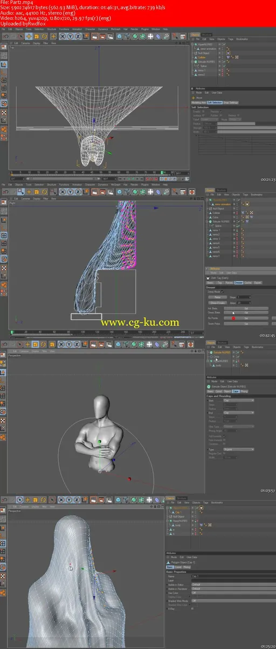
Task: Select Rotate tool in the 00:21:23 frame toolbar
Action: pyautogui.click(x=45, y=36)
